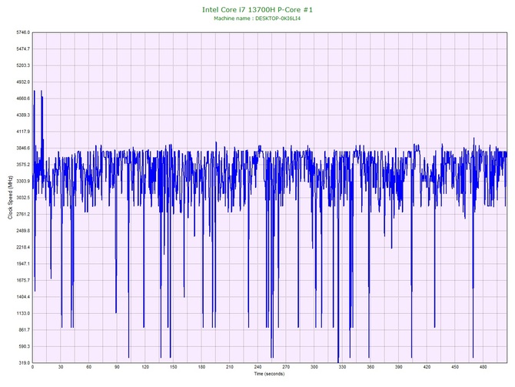Click the 590.3 y-axis value
The width and height of the screenshot is (515, 387).
[24, 346]
